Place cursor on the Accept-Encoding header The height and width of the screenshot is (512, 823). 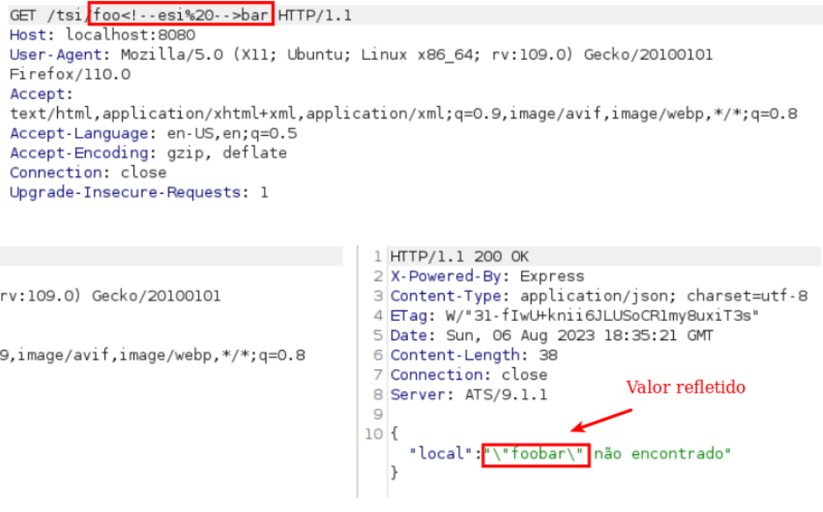pos(79,153)
